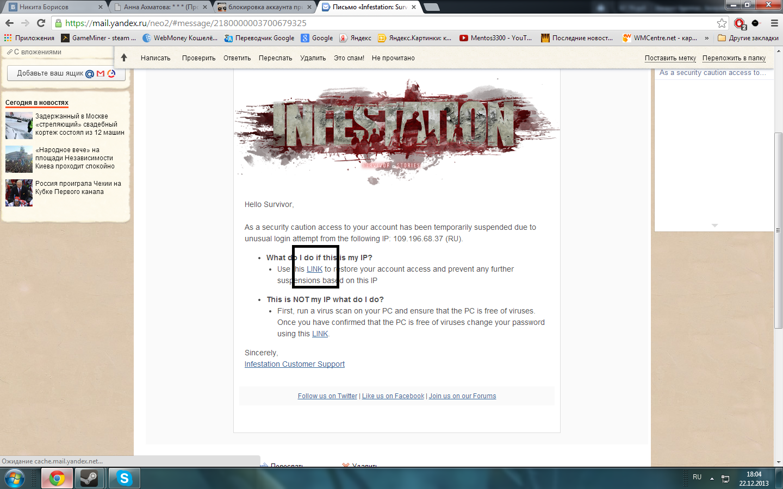Click the LINK to change your password

[x=320, y=334]
